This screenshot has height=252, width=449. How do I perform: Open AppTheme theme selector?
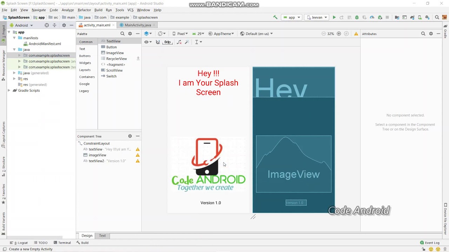pyautogui.click(x=221, y=34)
